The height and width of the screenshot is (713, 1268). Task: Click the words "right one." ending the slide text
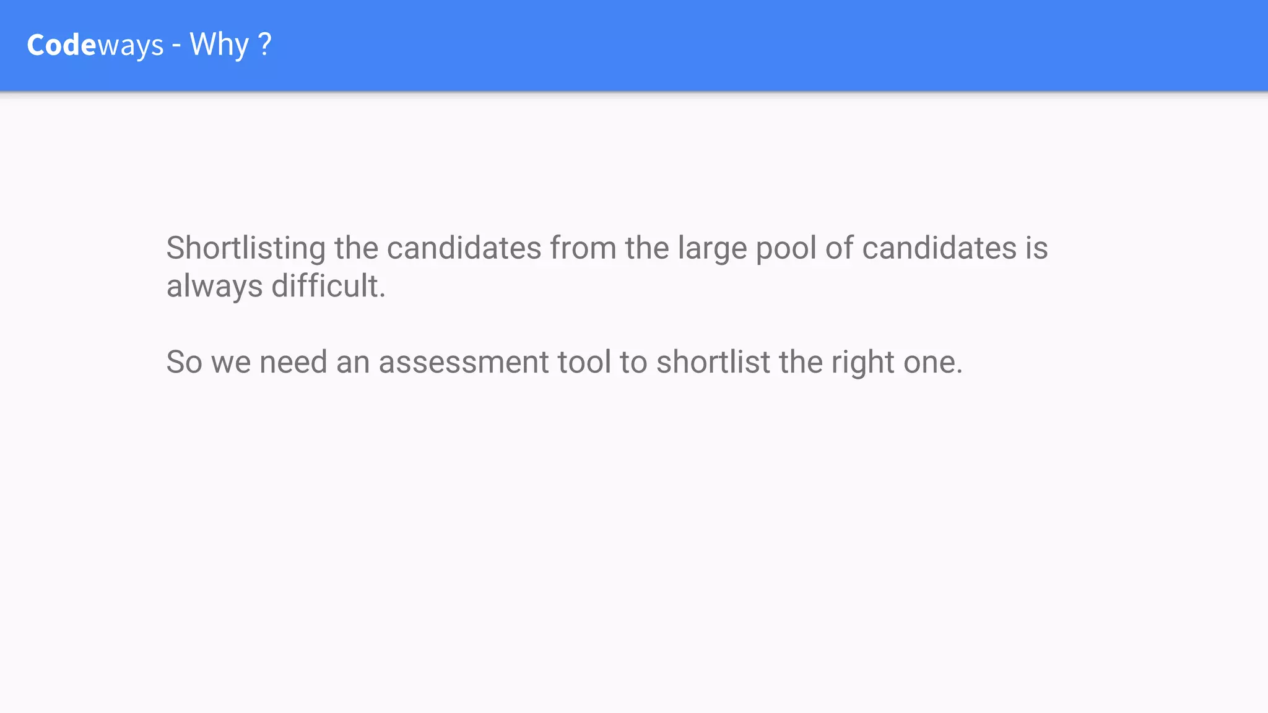pyautogui.click(x=897, y=362)
